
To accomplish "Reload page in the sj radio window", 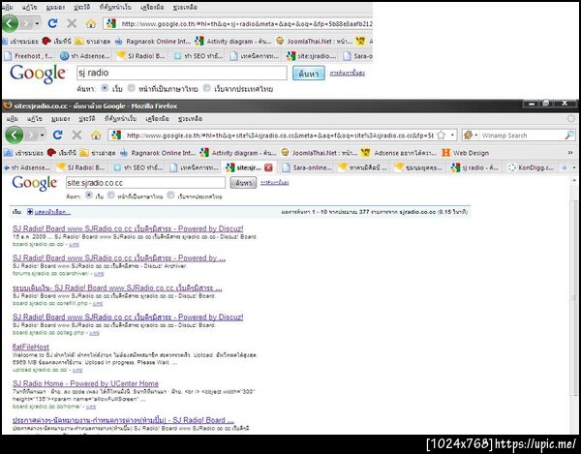I will 52,23.
